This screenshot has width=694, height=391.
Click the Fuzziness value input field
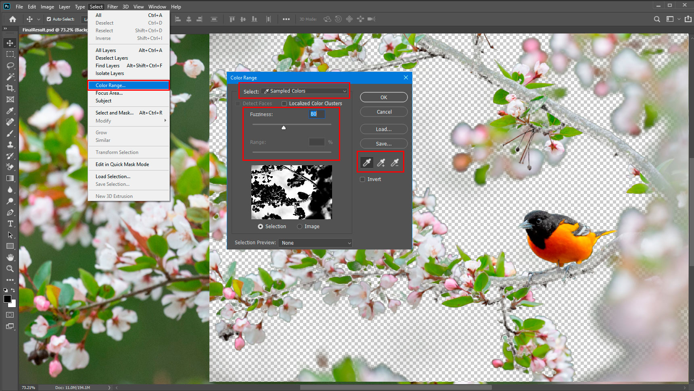(316, 114)
